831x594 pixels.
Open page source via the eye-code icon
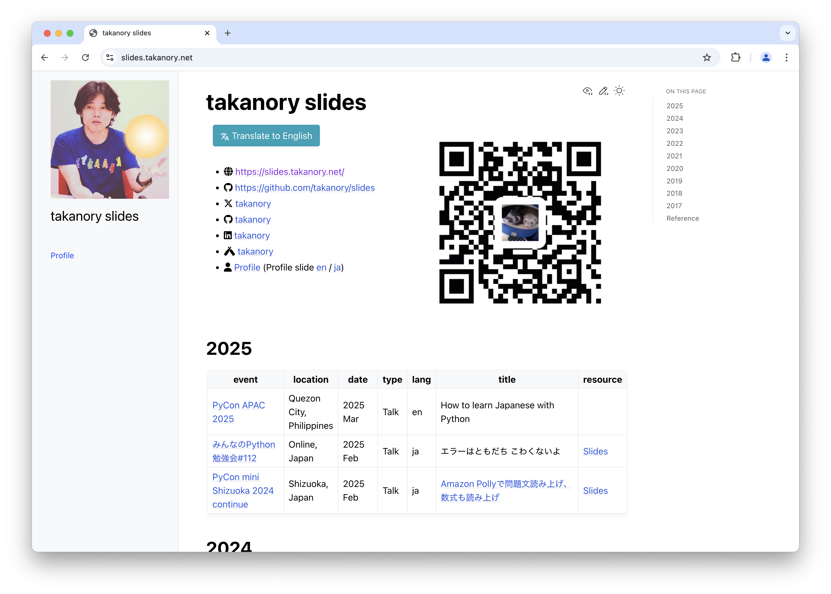pos(587,91)
